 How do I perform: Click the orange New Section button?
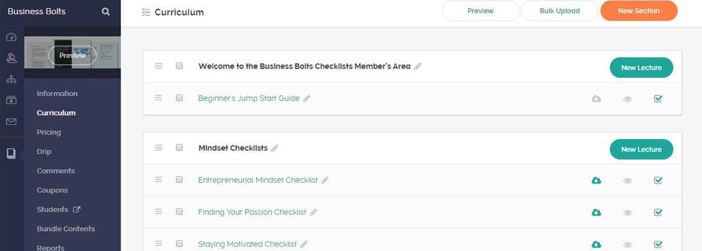point(639,11)
